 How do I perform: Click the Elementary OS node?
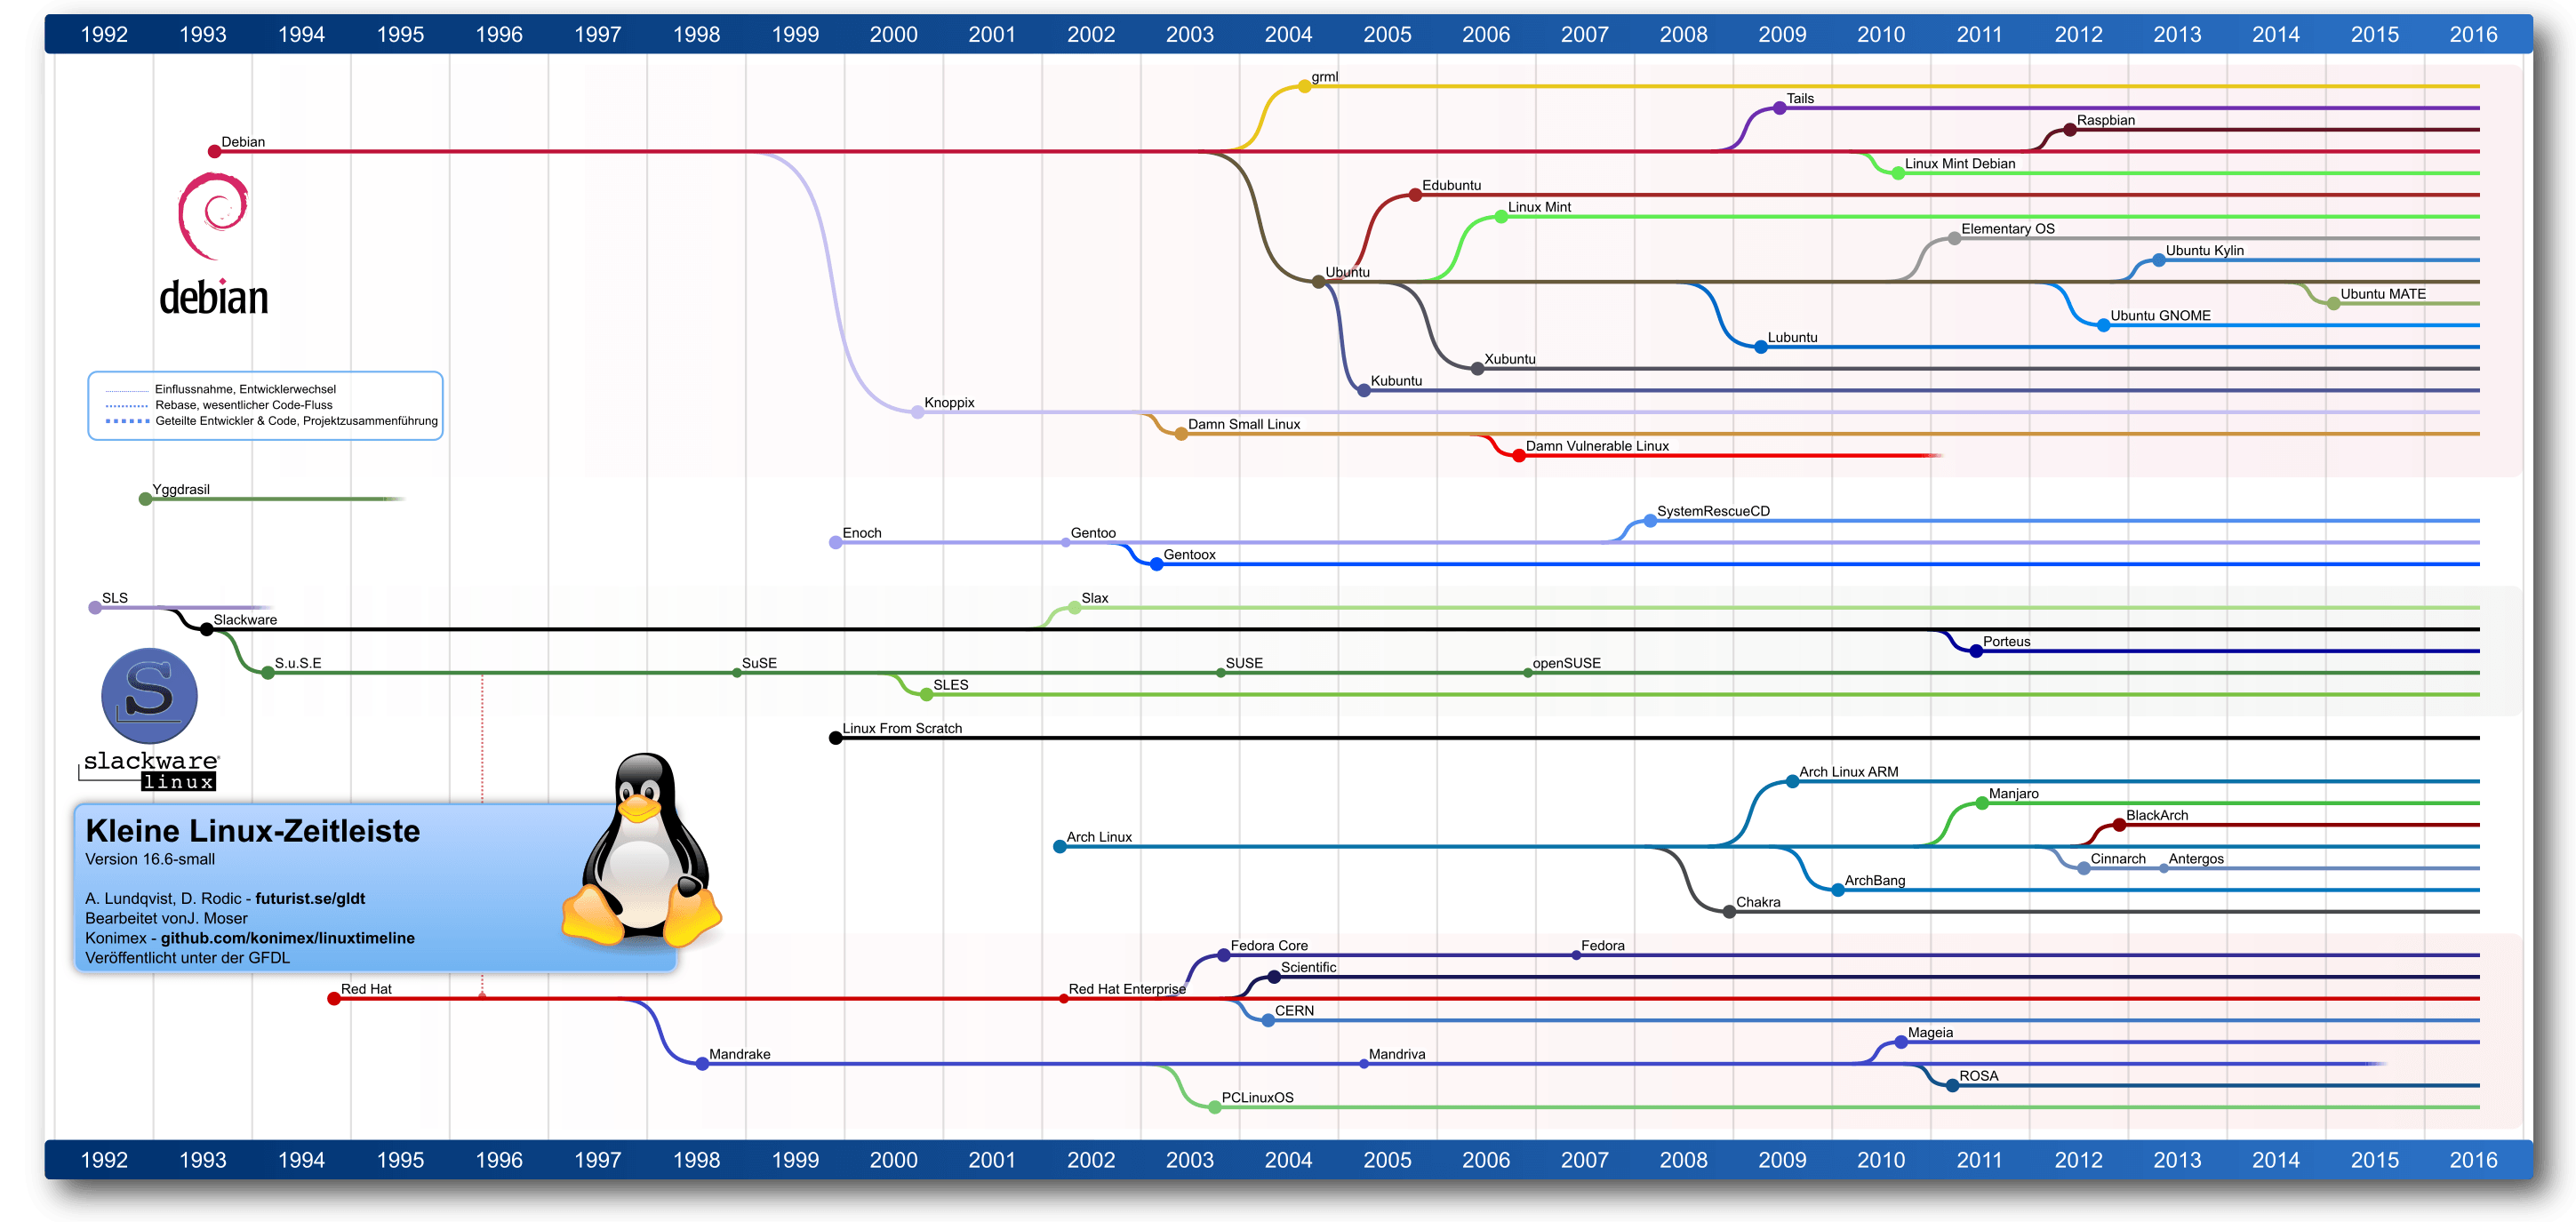pos(1954,239)
